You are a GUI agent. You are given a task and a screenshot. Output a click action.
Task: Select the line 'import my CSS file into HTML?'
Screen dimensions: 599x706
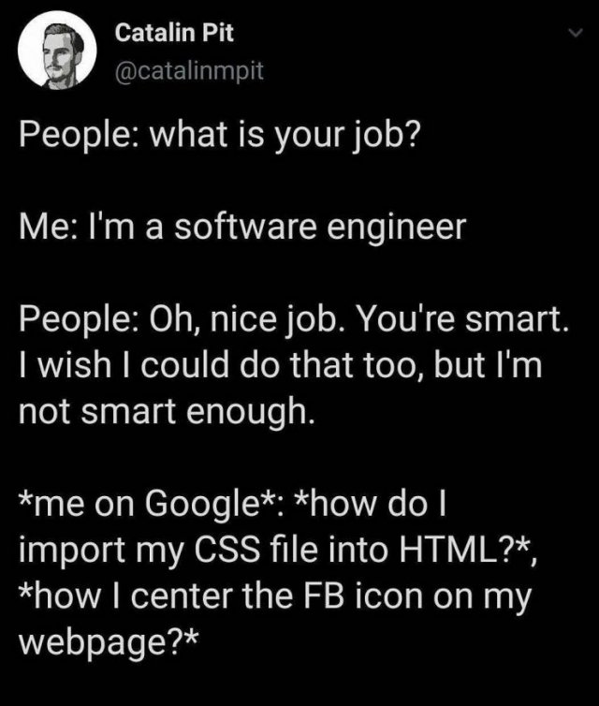point(278,550)
